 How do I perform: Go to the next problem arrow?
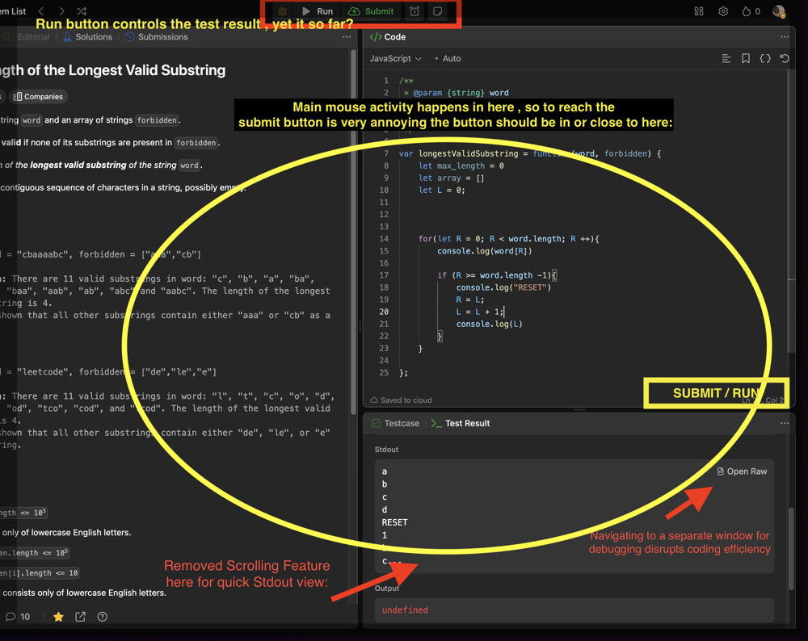[61, 11]
